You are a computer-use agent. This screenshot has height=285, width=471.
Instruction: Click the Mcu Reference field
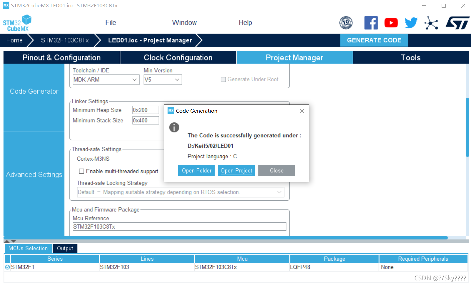[x=180, y=227]
